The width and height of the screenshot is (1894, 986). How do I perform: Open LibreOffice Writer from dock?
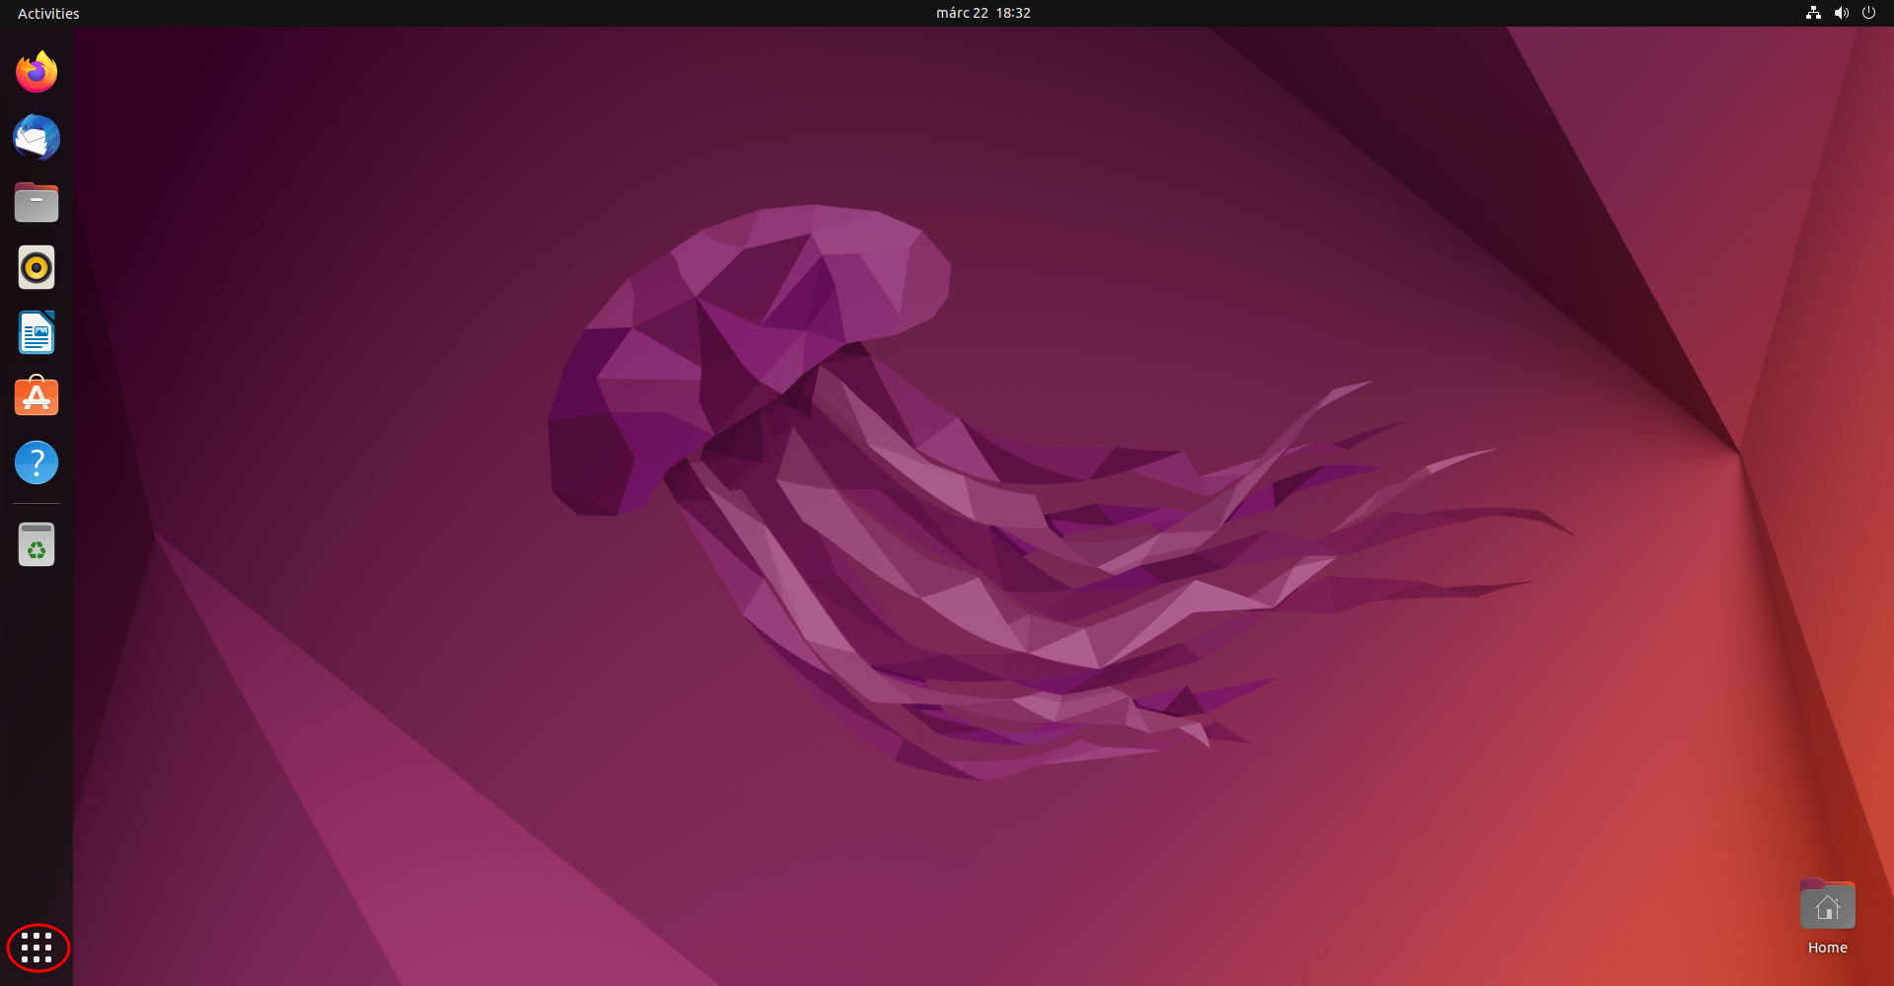(x=36, y=332)
